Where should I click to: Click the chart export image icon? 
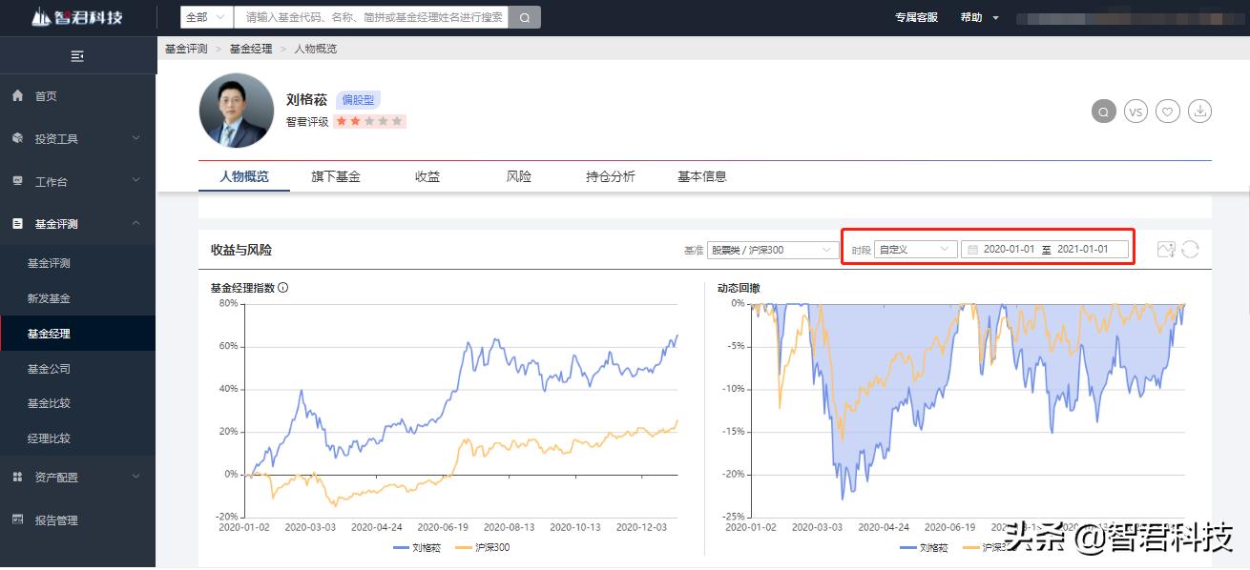1165,250
